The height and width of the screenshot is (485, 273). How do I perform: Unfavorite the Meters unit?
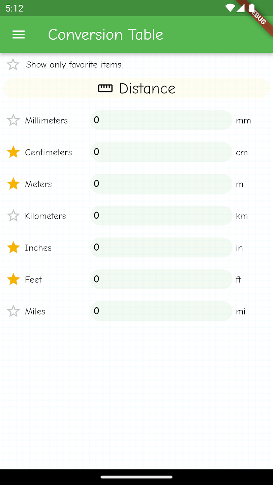point(13,184)
